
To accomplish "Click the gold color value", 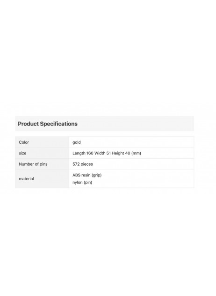I will pyautogui.click(x=77, y=142).
